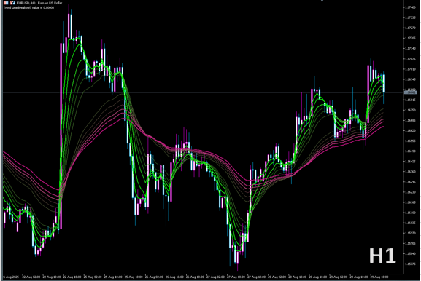Click the '29 Aug 02:00' time axis label

(339, 277)
